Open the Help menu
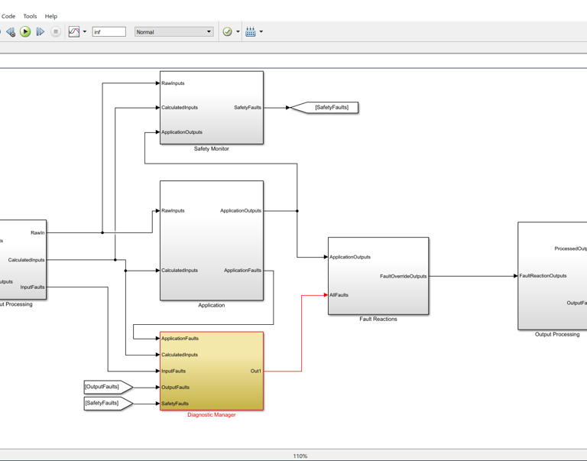The image size is (587, 461). click(x=51, y=16)
